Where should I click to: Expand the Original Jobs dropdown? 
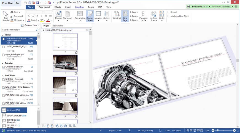pos(30,25)
